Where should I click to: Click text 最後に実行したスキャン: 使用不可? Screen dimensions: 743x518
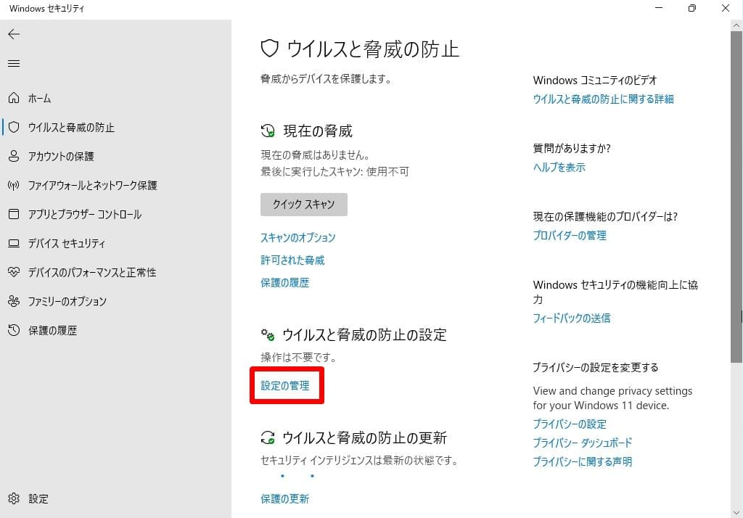coord(334,171)
